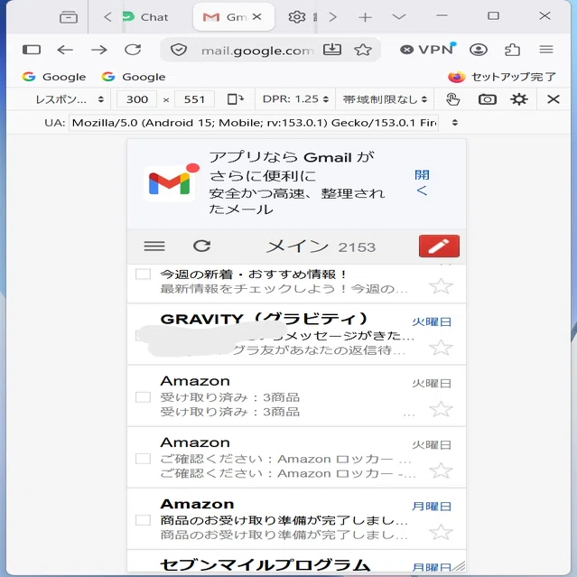Screen dimensions: 577x577
Task: Open the settings gear tab
Action: coord(296,17)
